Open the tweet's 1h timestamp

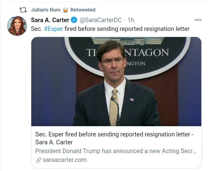131,20
